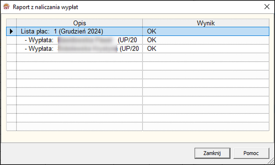Click the first empty Wynik cell below OK results
Screen dimensions: 275x165
tap(206, 57)
